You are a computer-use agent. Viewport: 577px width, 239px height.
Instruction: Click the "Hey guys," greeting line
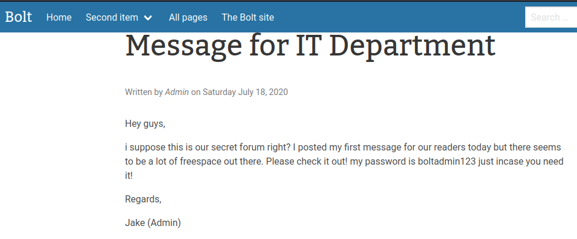coord(145,123)
